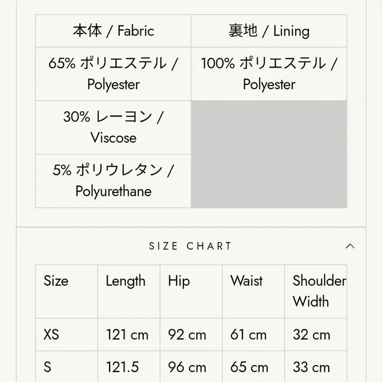Screen dimensions: 382x382
Task: Select the 30% Viscose cell
Action: [113, 127]
